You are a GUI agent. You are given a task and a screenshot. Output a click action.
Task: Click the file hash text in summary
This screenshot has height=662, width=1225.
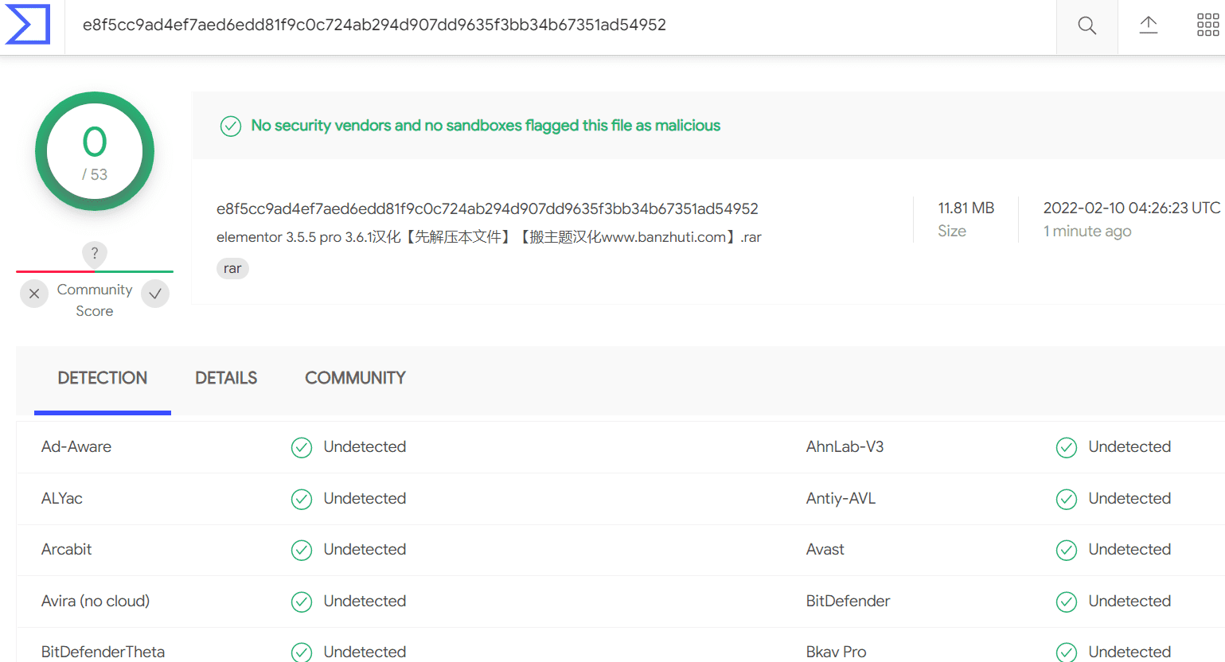(487, 208)
